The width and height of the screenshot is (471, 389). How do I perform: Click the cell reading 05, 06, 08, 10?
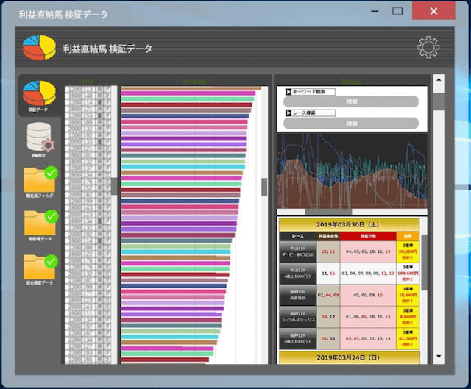coord(368,295)
